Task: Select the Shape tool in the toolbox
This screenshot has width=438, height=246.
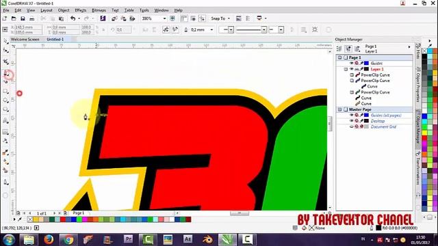Action: point(5,51)
